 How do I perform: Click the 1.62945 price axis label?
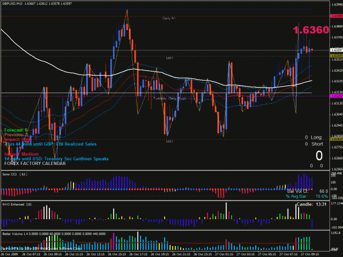click(337, 125)
